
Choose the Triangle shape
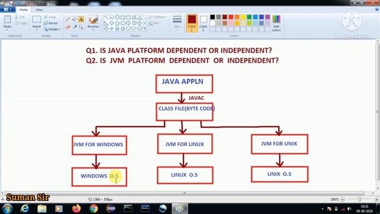click(x=140, y=18)
